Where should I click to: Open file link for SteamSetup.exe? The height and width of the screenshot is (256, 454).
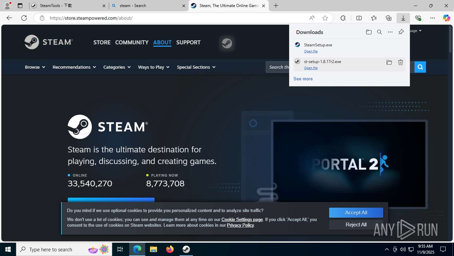click(311, 51)
